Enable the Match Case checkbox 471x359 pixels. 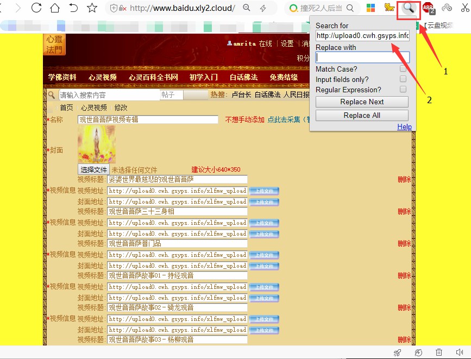tap(403, 69)
